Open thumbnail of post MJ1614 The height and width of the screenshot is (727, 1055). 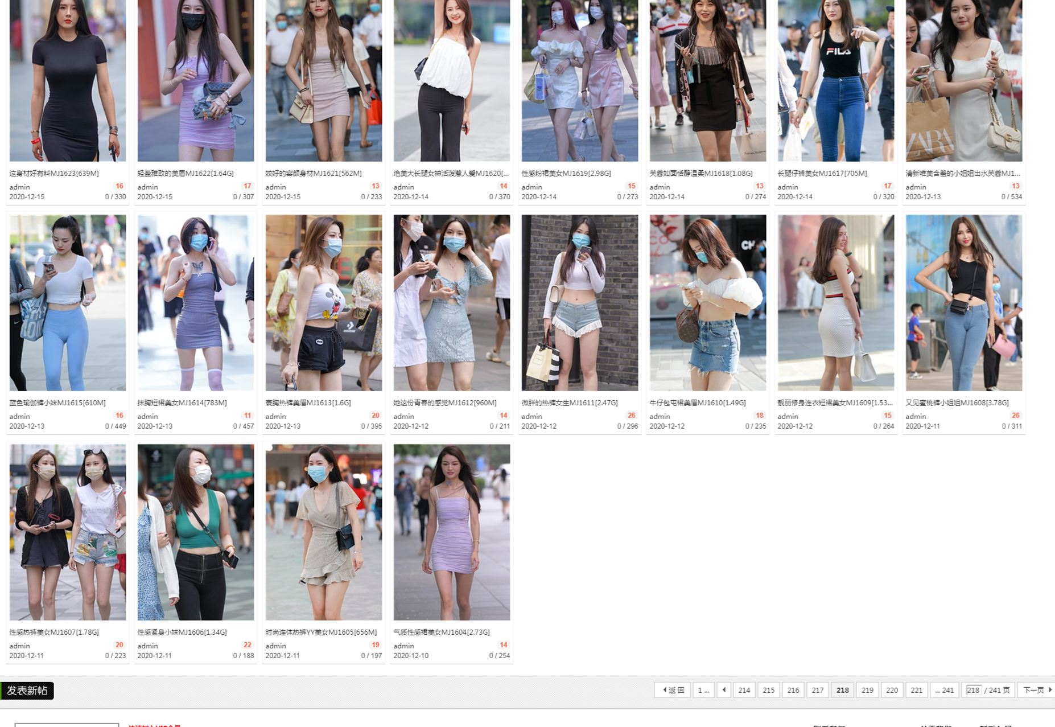[x=196, y=302]
